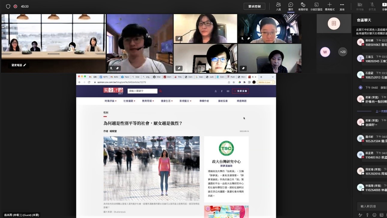Reload the page in shared browser
387x218 pixels.
tap(89, 82)
